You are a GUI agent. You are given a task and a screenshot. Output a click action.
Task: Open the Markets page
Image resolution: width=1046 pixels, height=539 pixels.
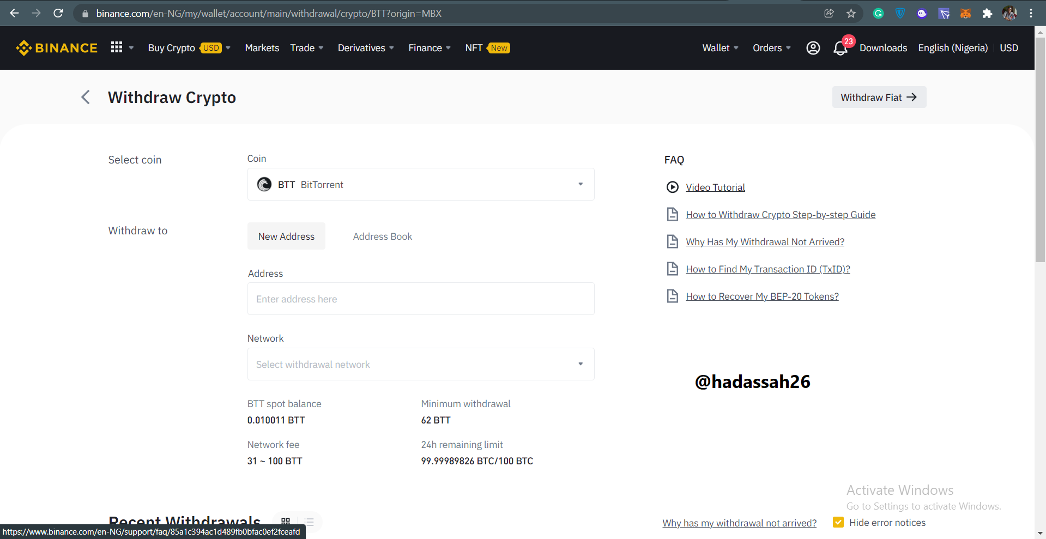(262, 48)
